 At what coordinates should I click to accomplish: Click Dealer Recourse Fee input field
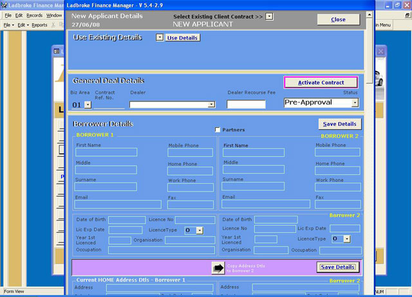click(246, 104)
